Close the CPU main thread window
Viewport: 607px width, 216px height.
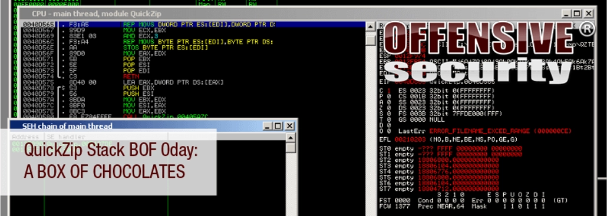click(x=589, y=14)
